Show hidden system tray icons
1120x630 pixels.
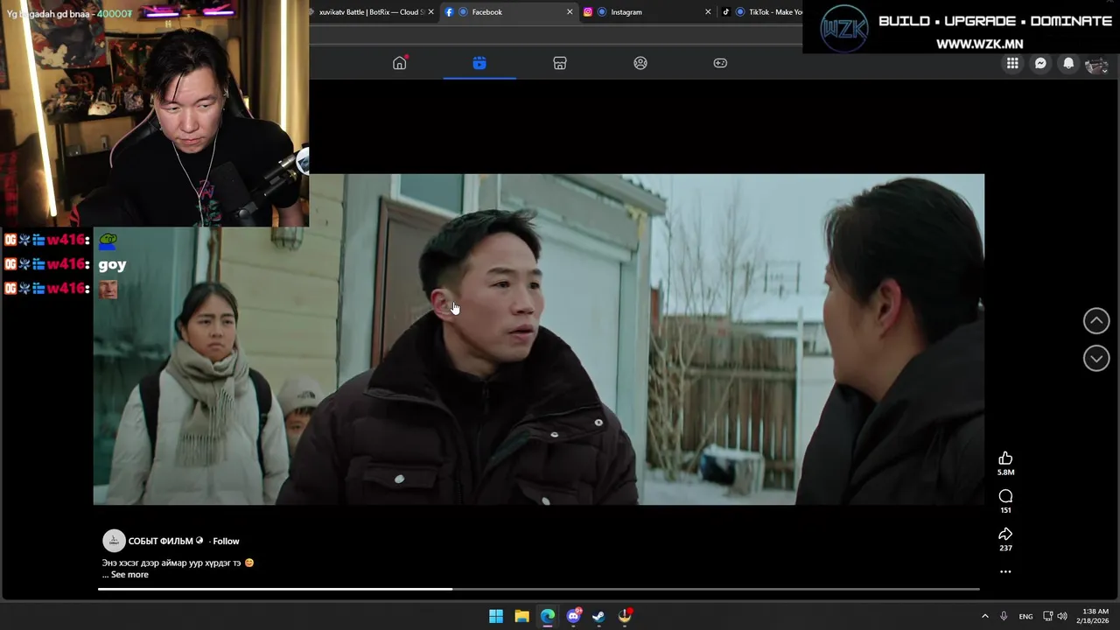coord(984,616)
